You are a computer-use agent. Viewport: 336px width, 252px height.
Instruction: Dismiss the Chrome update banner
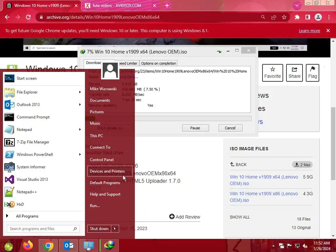pyautogui.click(x=328, y=31)
